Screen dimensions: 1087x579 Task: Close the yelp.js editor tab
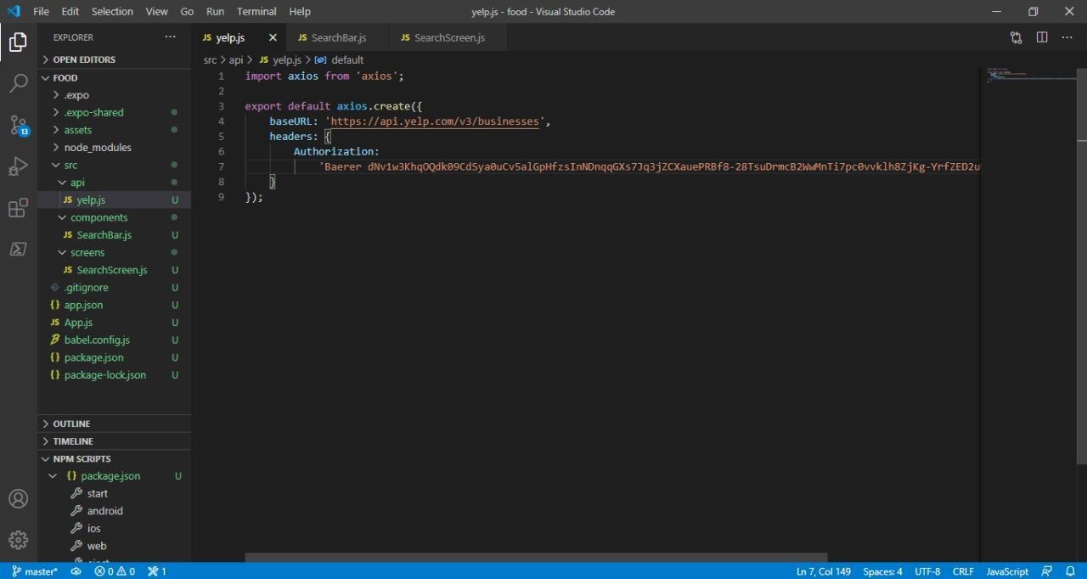point(273,37)
